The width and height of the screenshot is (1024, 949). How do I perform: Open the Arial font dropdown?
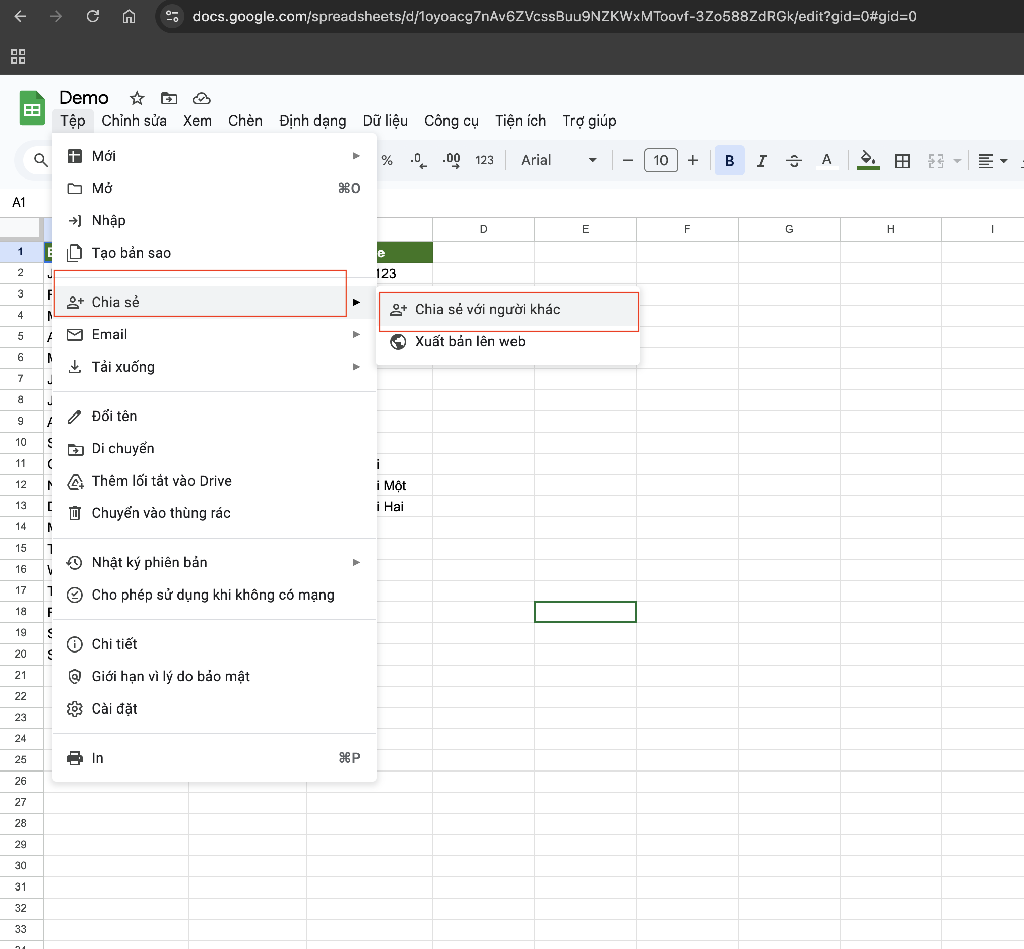[558, 161]
